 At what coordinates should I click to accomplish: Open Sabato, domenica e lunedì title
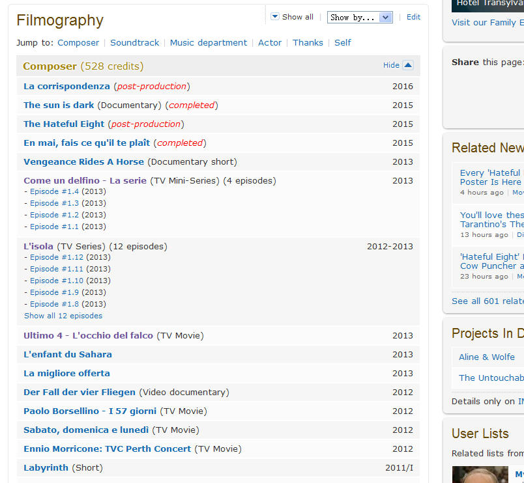pyautogui.click(x=86, y=430)
